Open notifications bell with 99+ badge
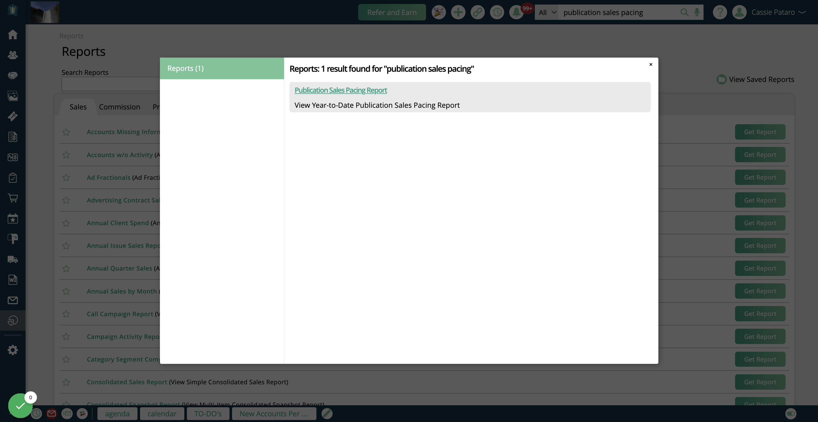 pos(516,12)
